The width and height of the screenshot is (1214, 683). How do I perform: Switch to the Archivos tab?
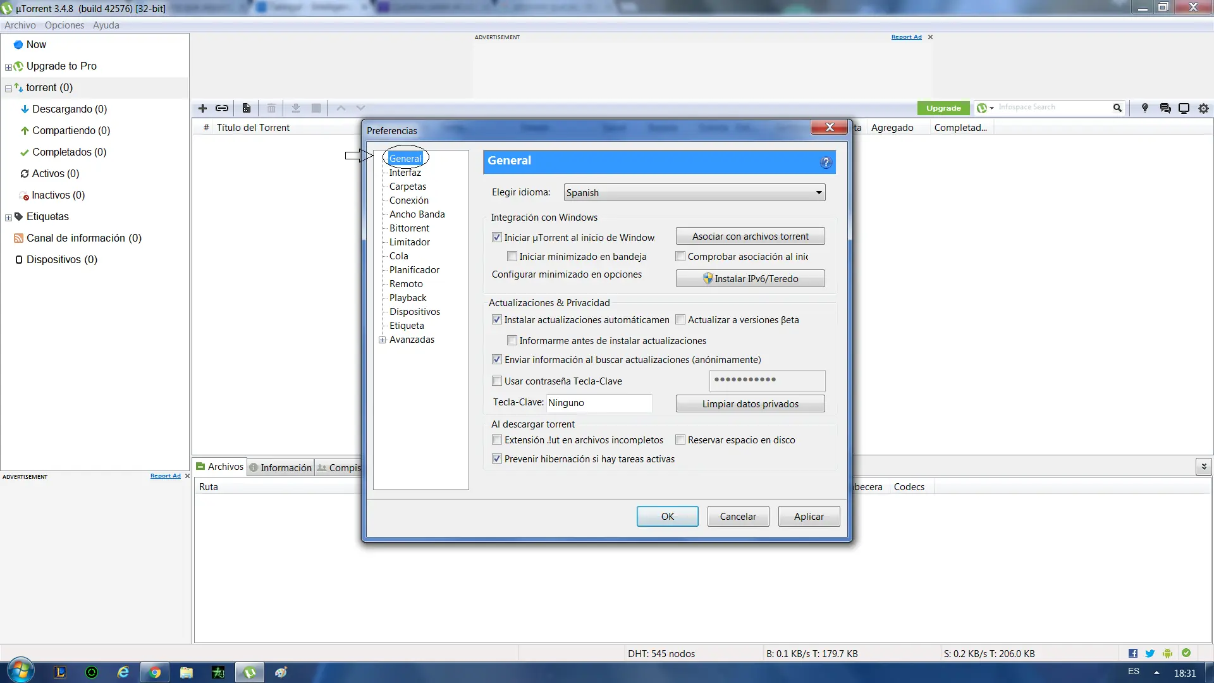click(219, 467)
